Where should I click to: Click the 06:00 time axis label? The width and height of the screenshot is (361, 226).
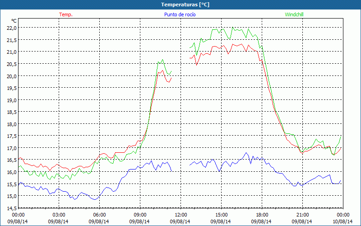(x=100, y=215)
